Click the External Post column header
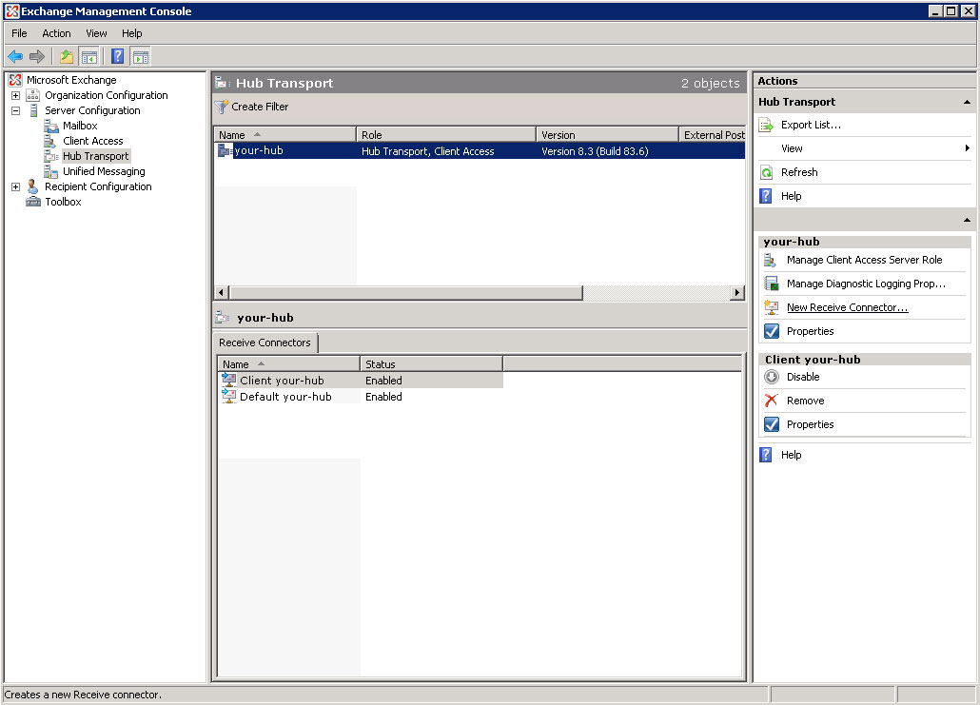This screenshot has height=705, width=980. tap(714, 134)
